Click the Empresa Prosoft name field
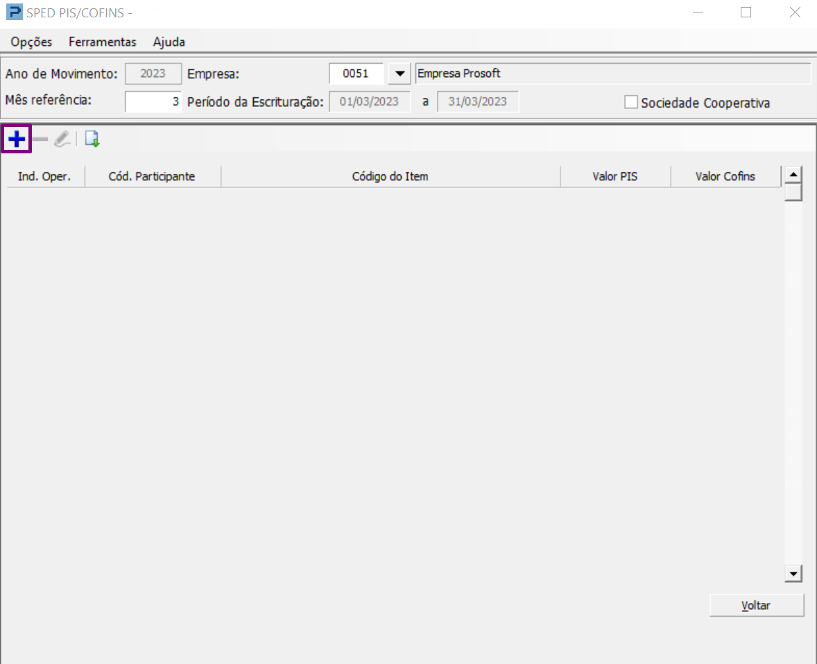 [613, 74]
